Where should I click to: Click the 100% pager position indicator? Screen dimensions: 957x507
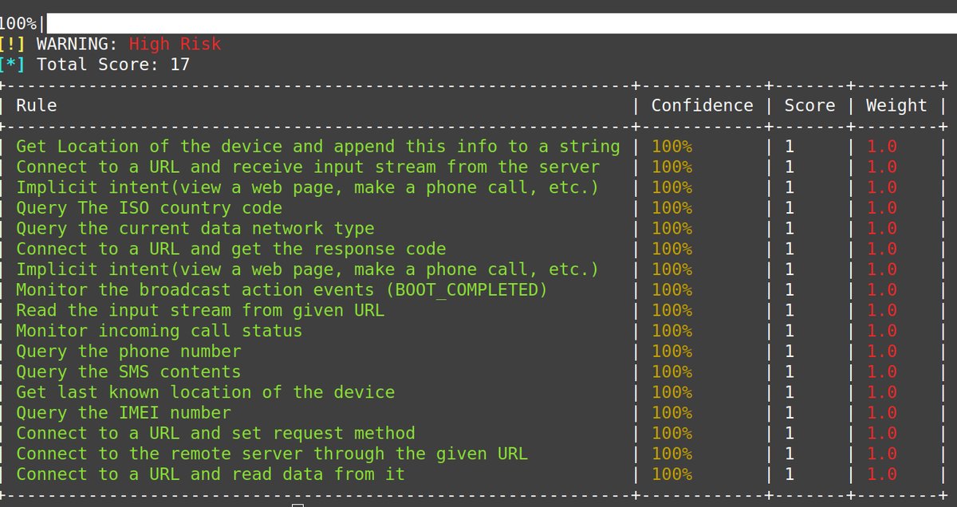tap(19, 12)
